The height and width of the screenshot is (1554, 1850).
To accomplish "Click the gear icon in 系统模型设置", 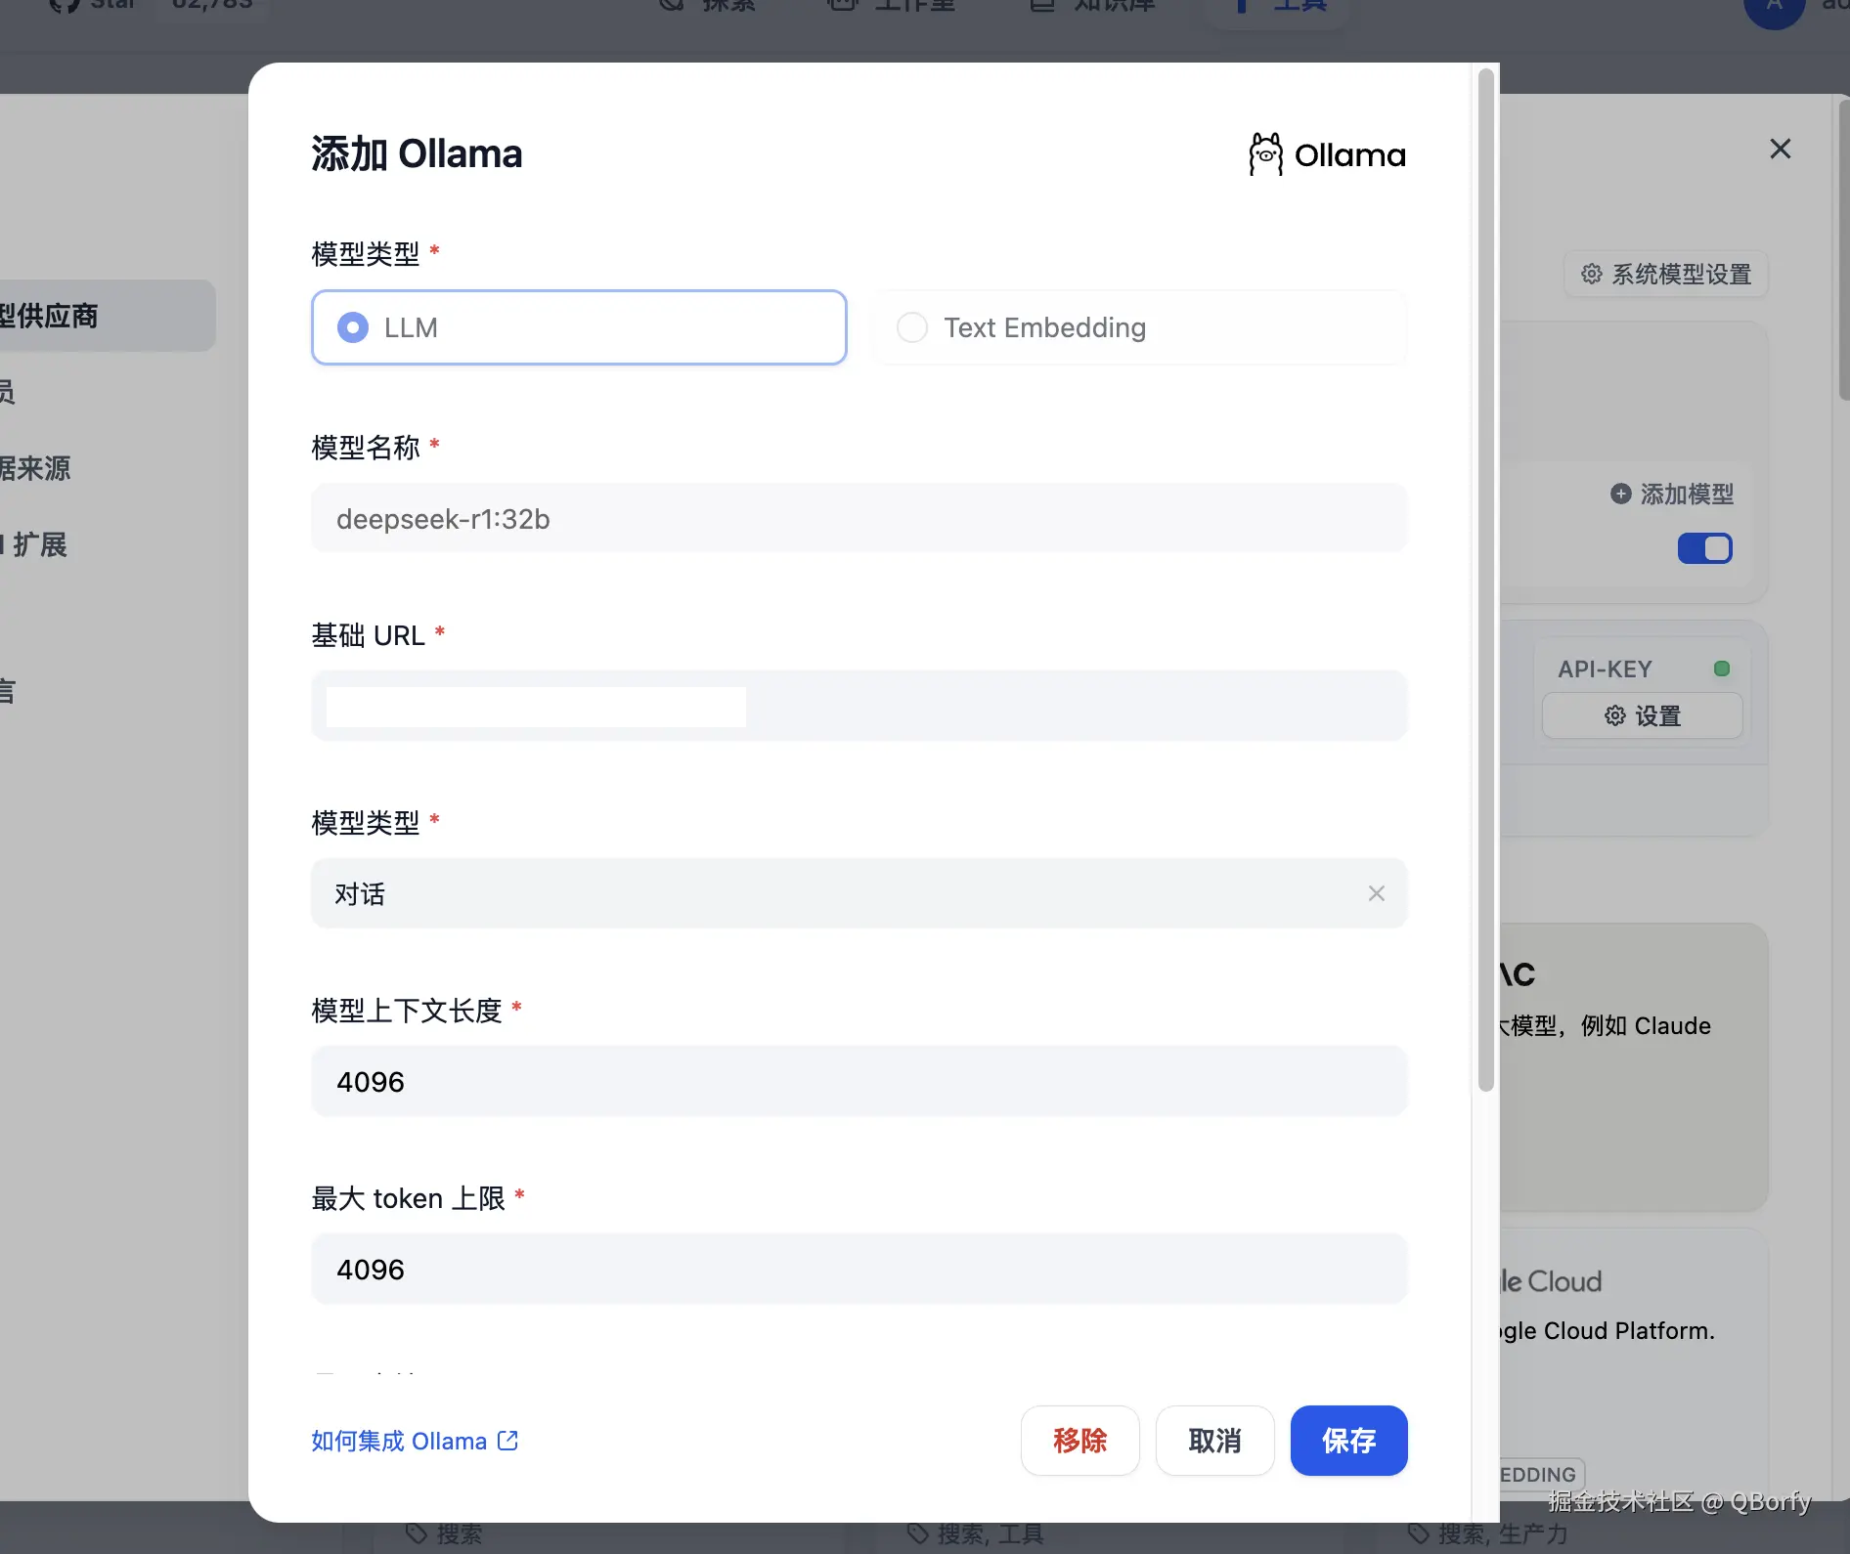I will 1592,274.
